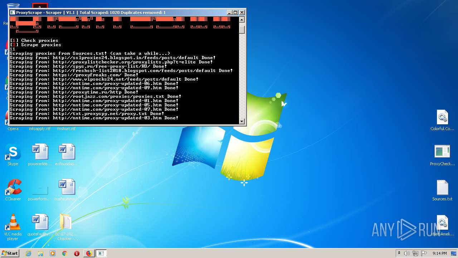458x258 pixels.
Task: Select the exfoundati Word document icon
Action: pos(67,155)
